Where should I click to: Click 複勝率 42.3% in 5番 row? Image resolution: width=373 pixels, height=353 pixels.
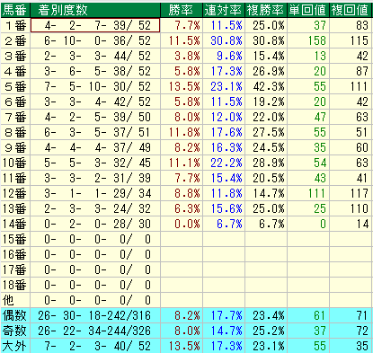coord(266,86)
